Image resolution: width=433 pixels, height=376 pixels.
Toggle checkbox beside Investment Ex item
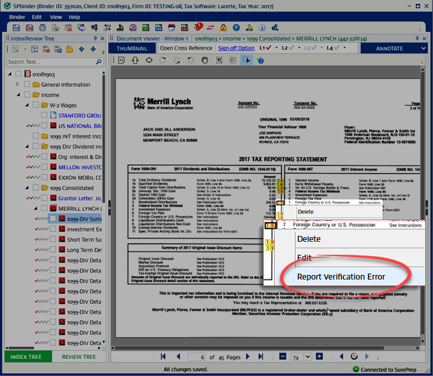tap(53, 229)
